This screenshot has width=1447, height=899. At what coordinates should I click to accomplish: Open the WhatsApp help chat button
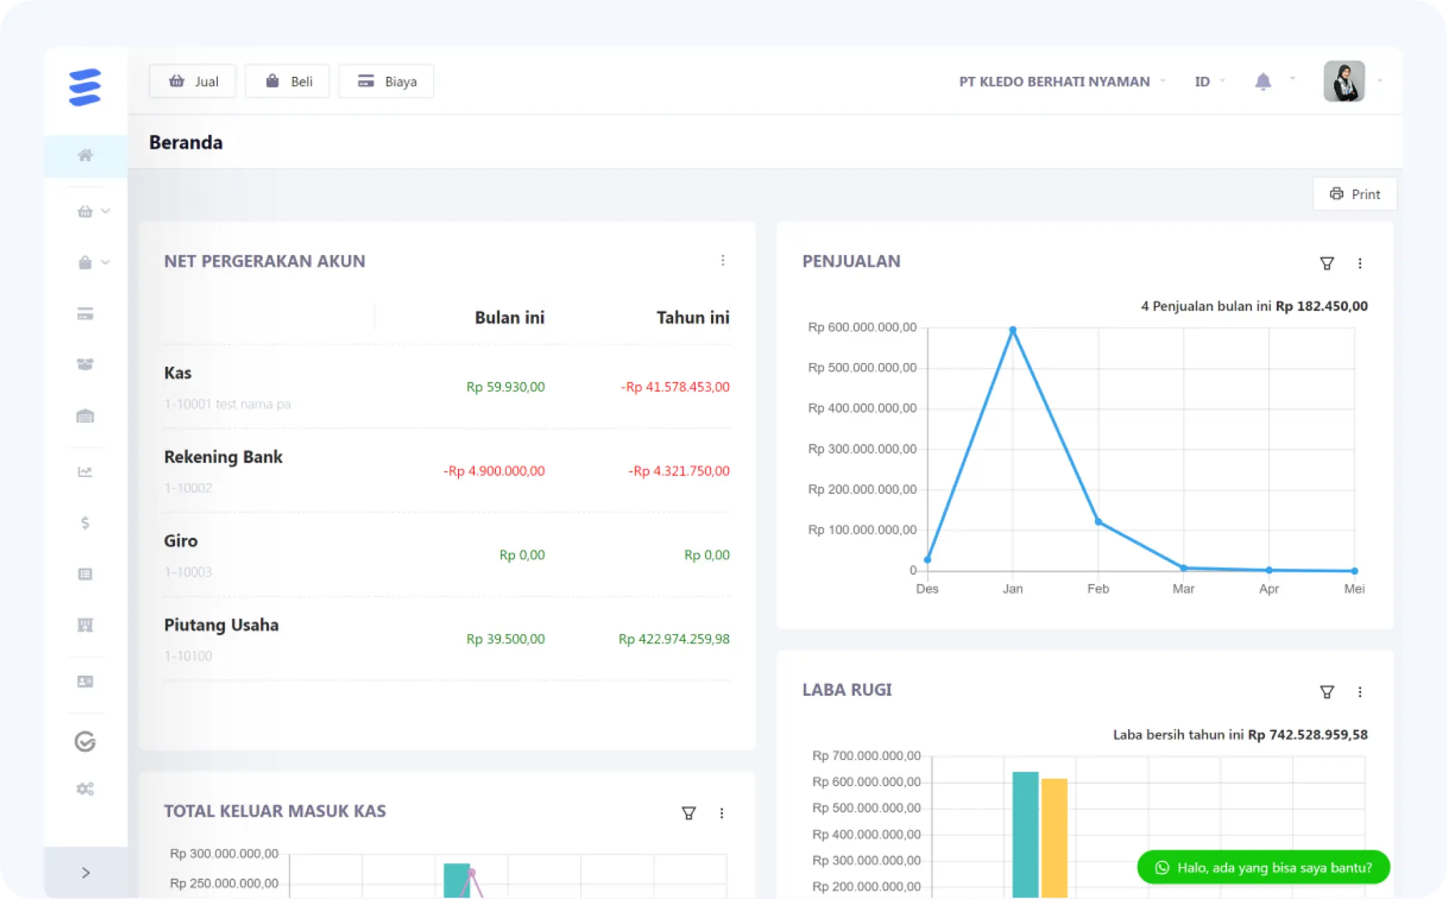pos(1264,867)
